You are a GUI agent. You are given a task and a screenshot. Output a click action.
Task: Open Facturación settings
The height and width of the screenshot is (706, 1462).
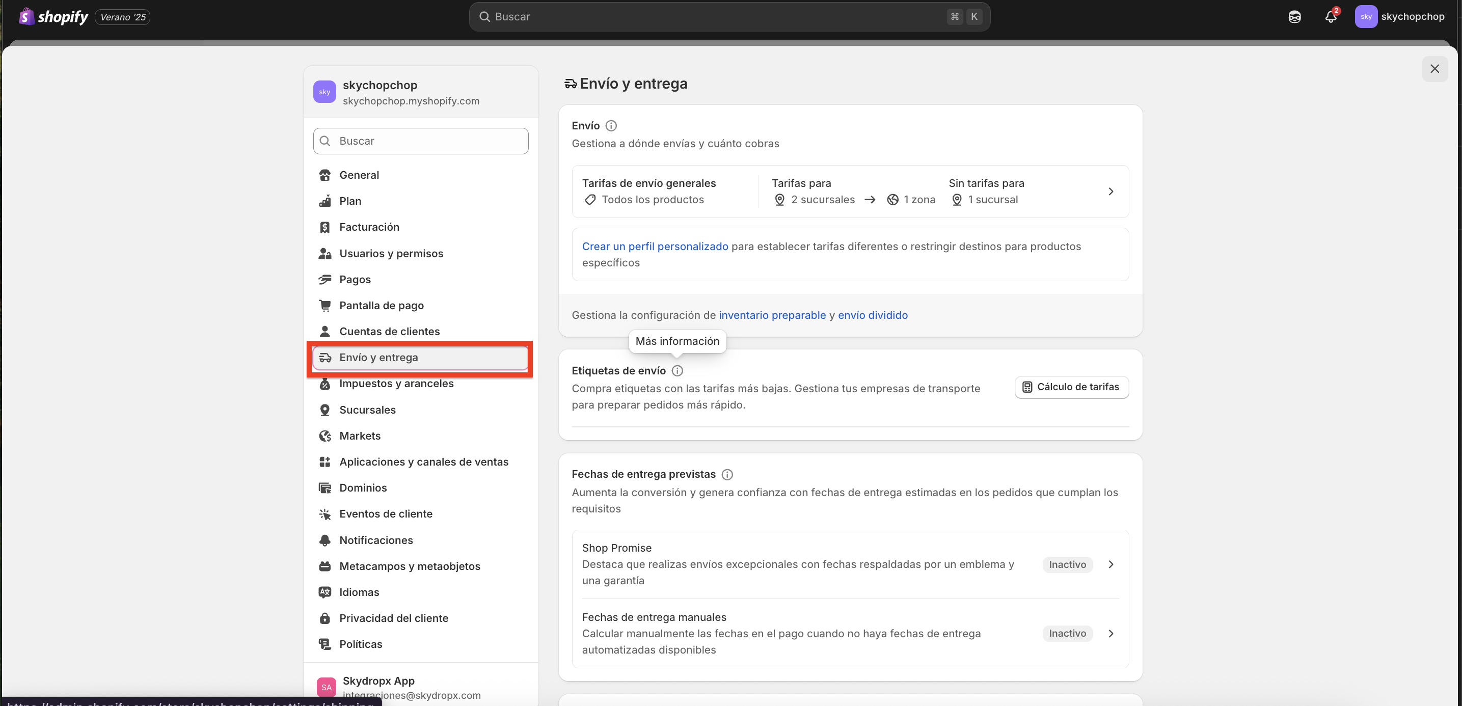tap(421, 227)
